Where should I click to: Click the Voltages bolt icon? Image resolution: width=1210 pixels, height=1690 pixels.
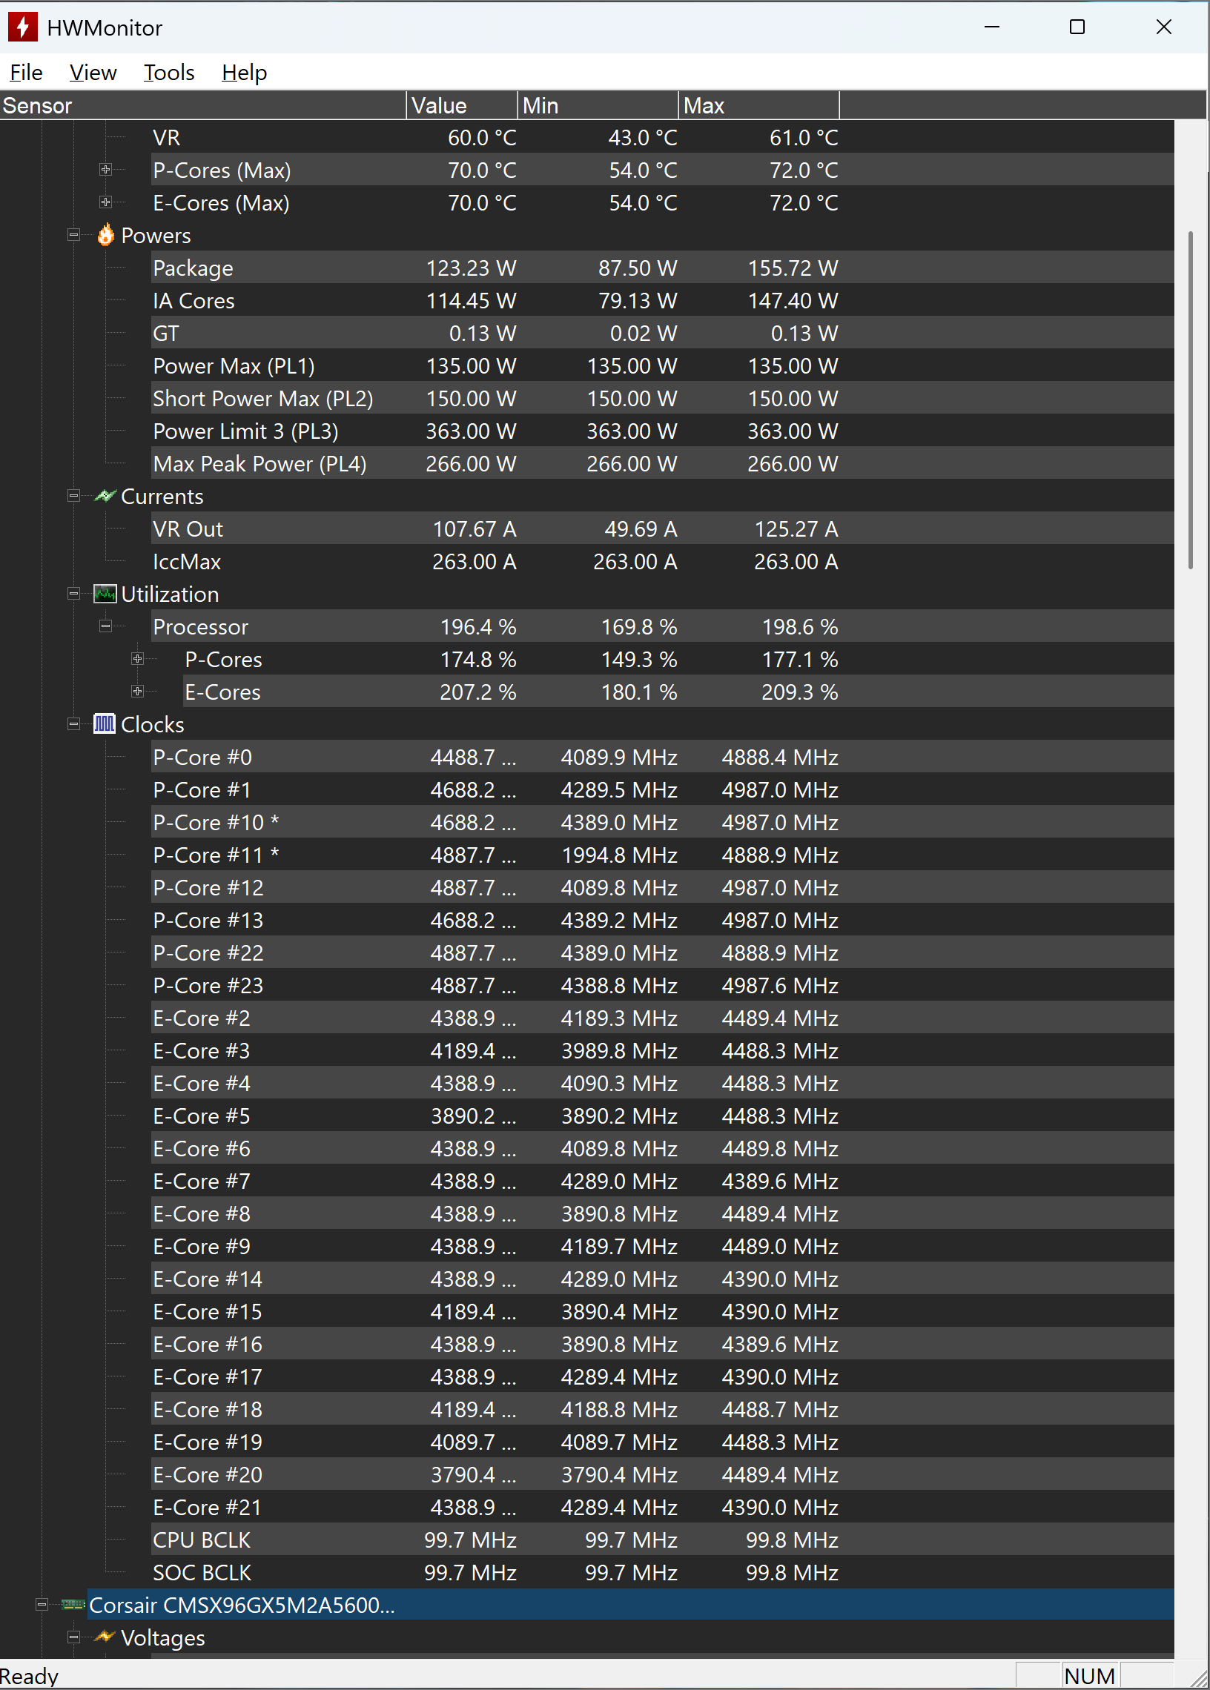[105, 1637]
